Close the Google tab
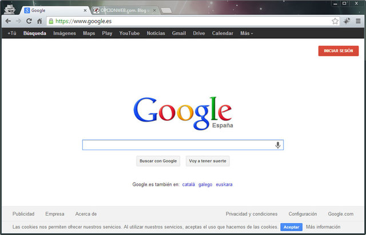Image resolution: width=366 pixels, height=235 pixels. pyautogui.click(x=85, y=10)
